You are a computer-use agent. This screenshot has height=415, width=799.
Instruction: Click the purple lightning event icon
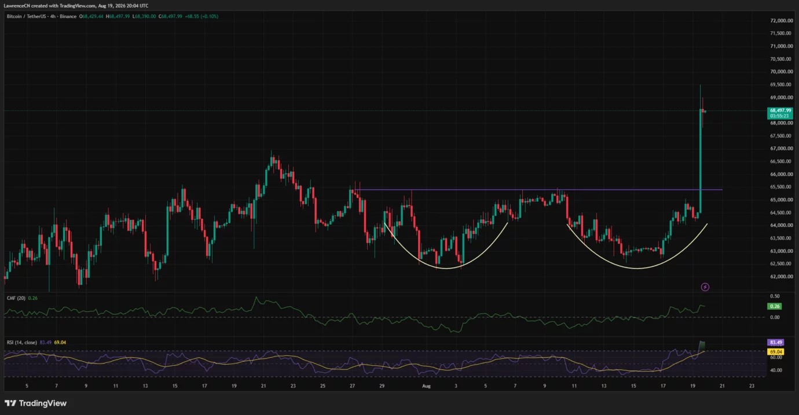705,287
